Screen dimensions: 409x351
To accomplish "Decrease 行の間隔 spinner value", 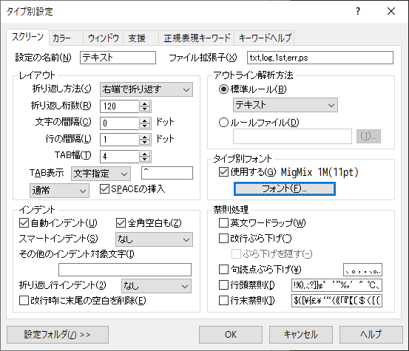I will (x=144, y=143).
